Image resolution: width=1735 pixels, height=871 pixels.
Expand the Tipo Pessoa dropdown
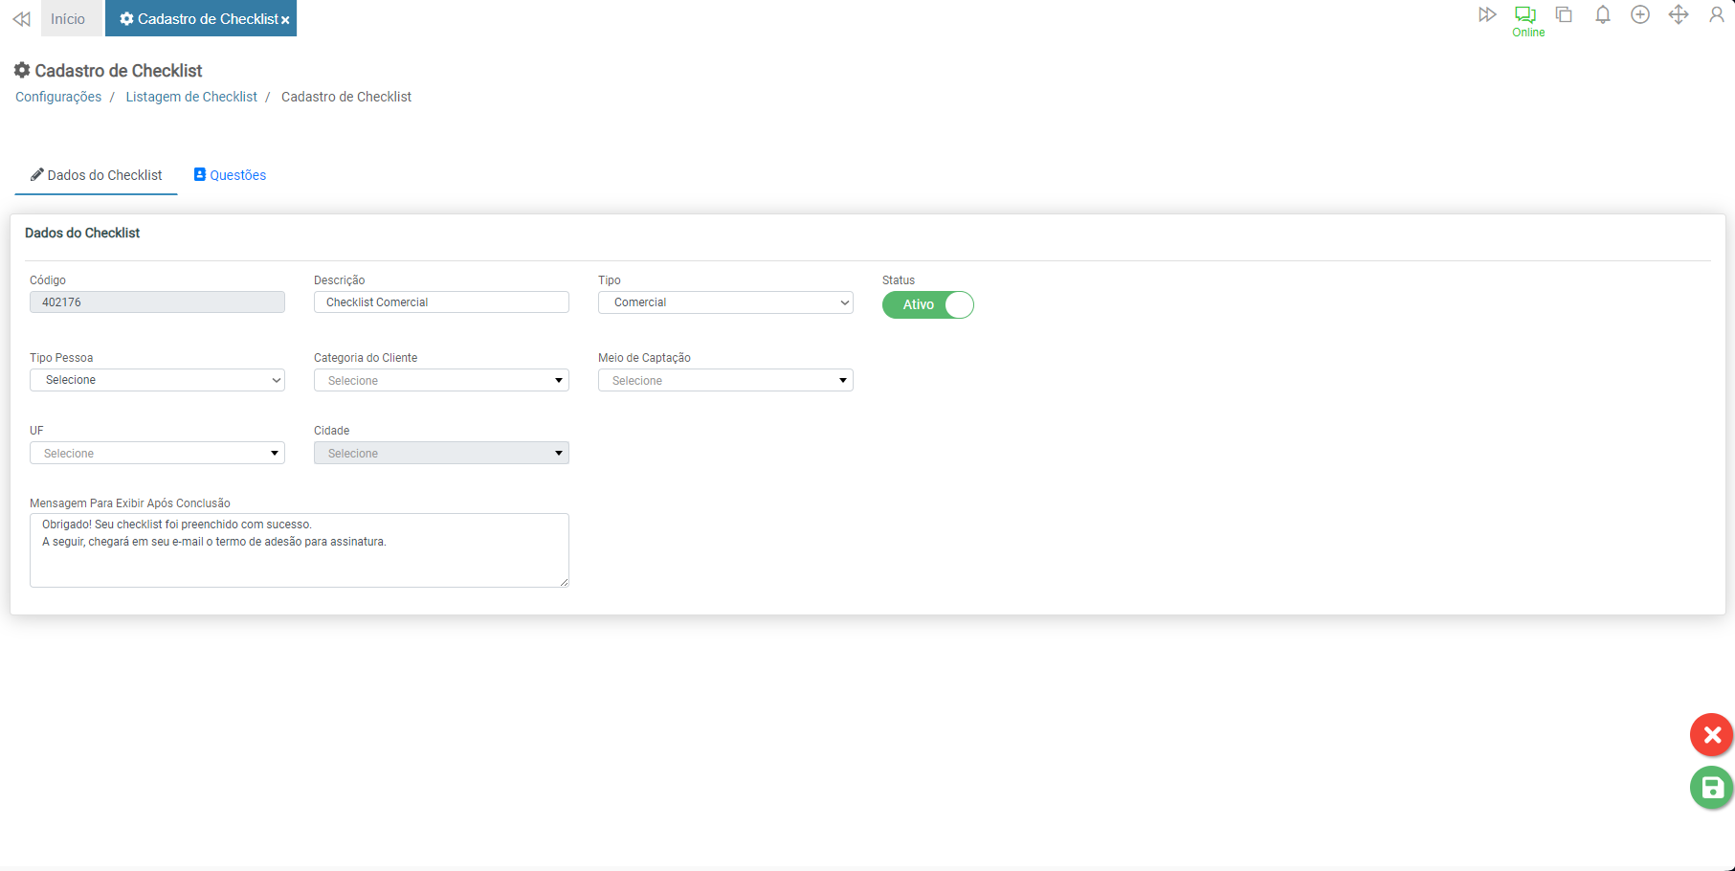157,380
